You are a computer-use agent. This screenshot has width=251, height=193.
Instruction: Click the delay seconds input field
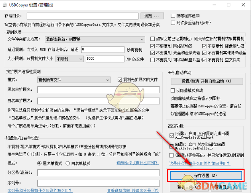click(103, 49)
